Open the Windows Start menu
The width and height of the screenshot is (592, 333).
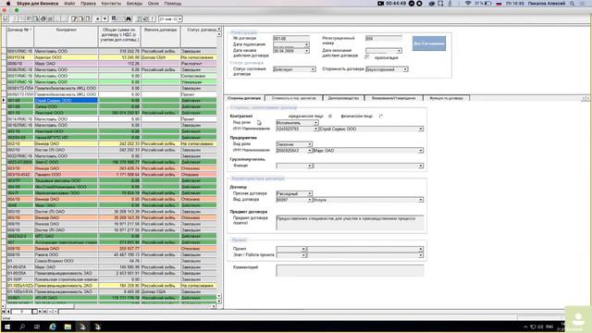click(x=7, y=327)
